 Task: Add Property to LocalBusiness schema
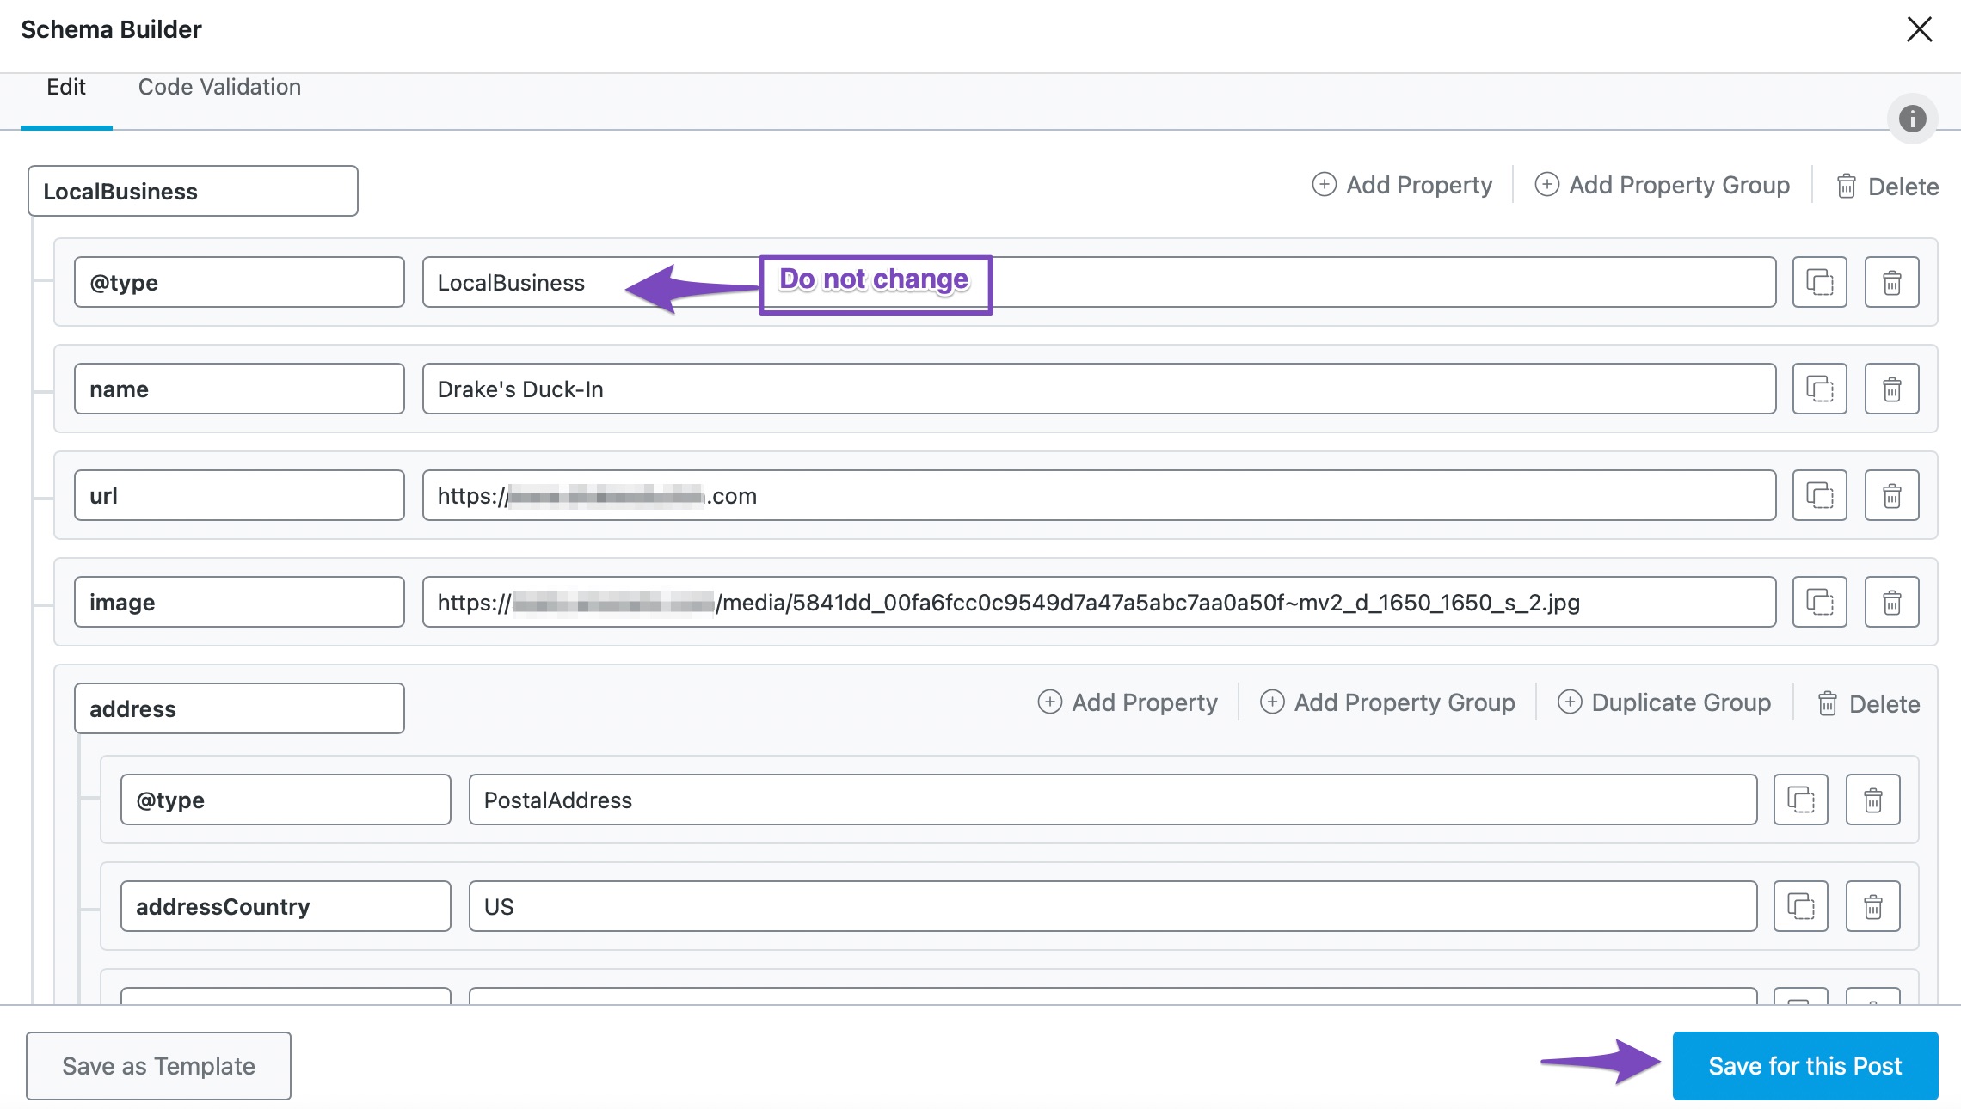tap(1402, 185)
